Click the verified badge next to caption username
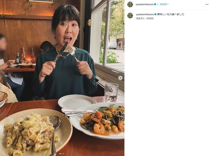The image size is (211, 156). click(x=155, y=14)
